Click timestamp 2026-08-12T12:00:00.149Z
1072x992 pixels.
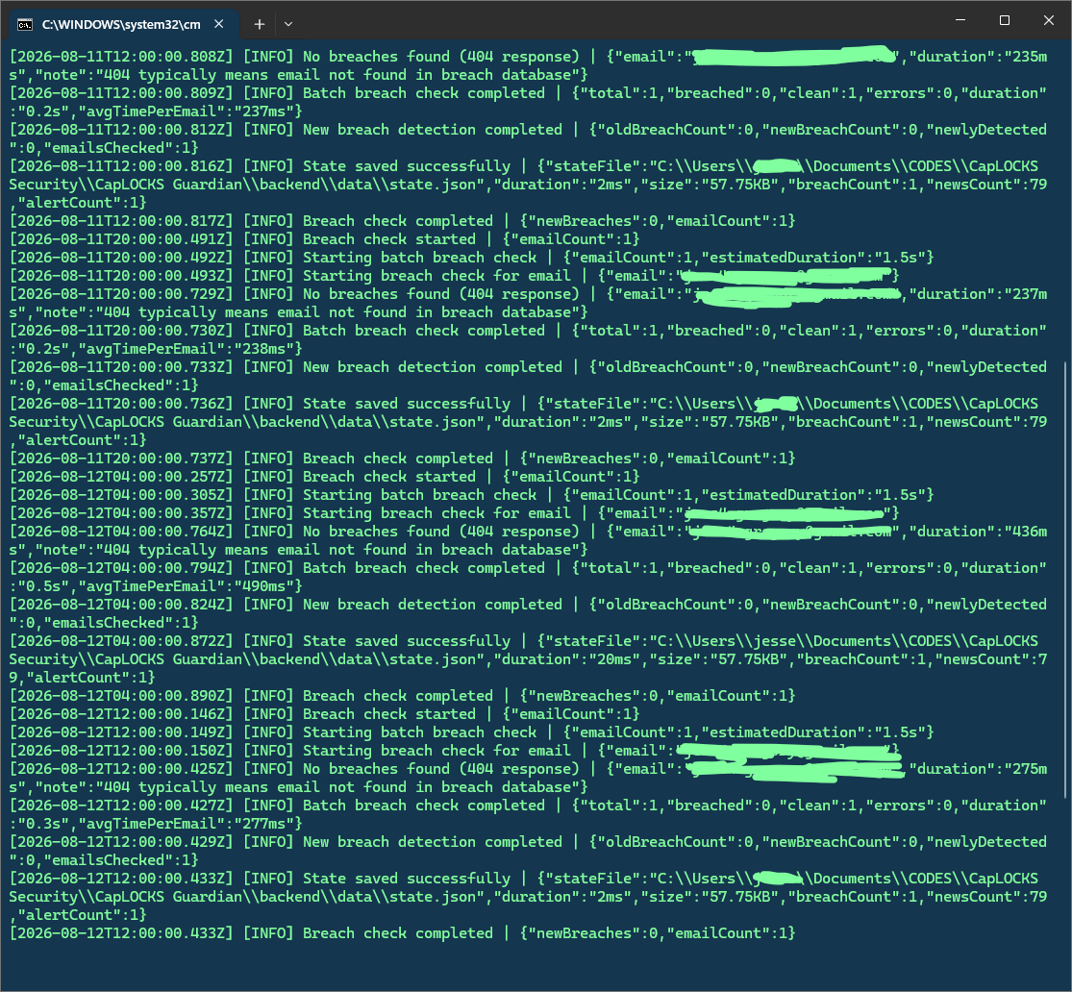[121, 732]
